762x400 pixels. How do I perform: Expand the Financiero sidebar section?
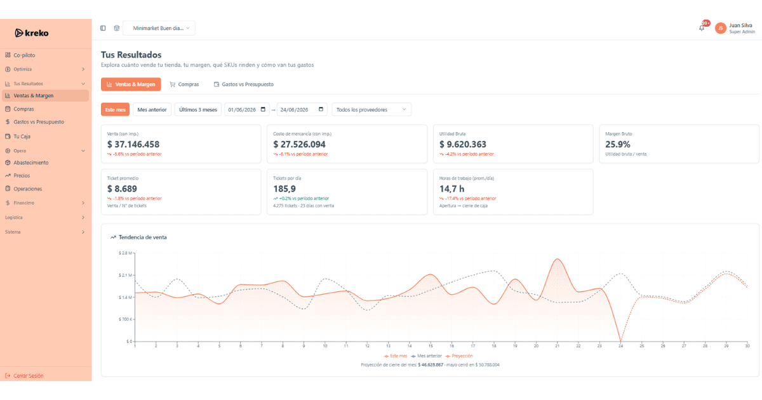[x=46, y=203]
